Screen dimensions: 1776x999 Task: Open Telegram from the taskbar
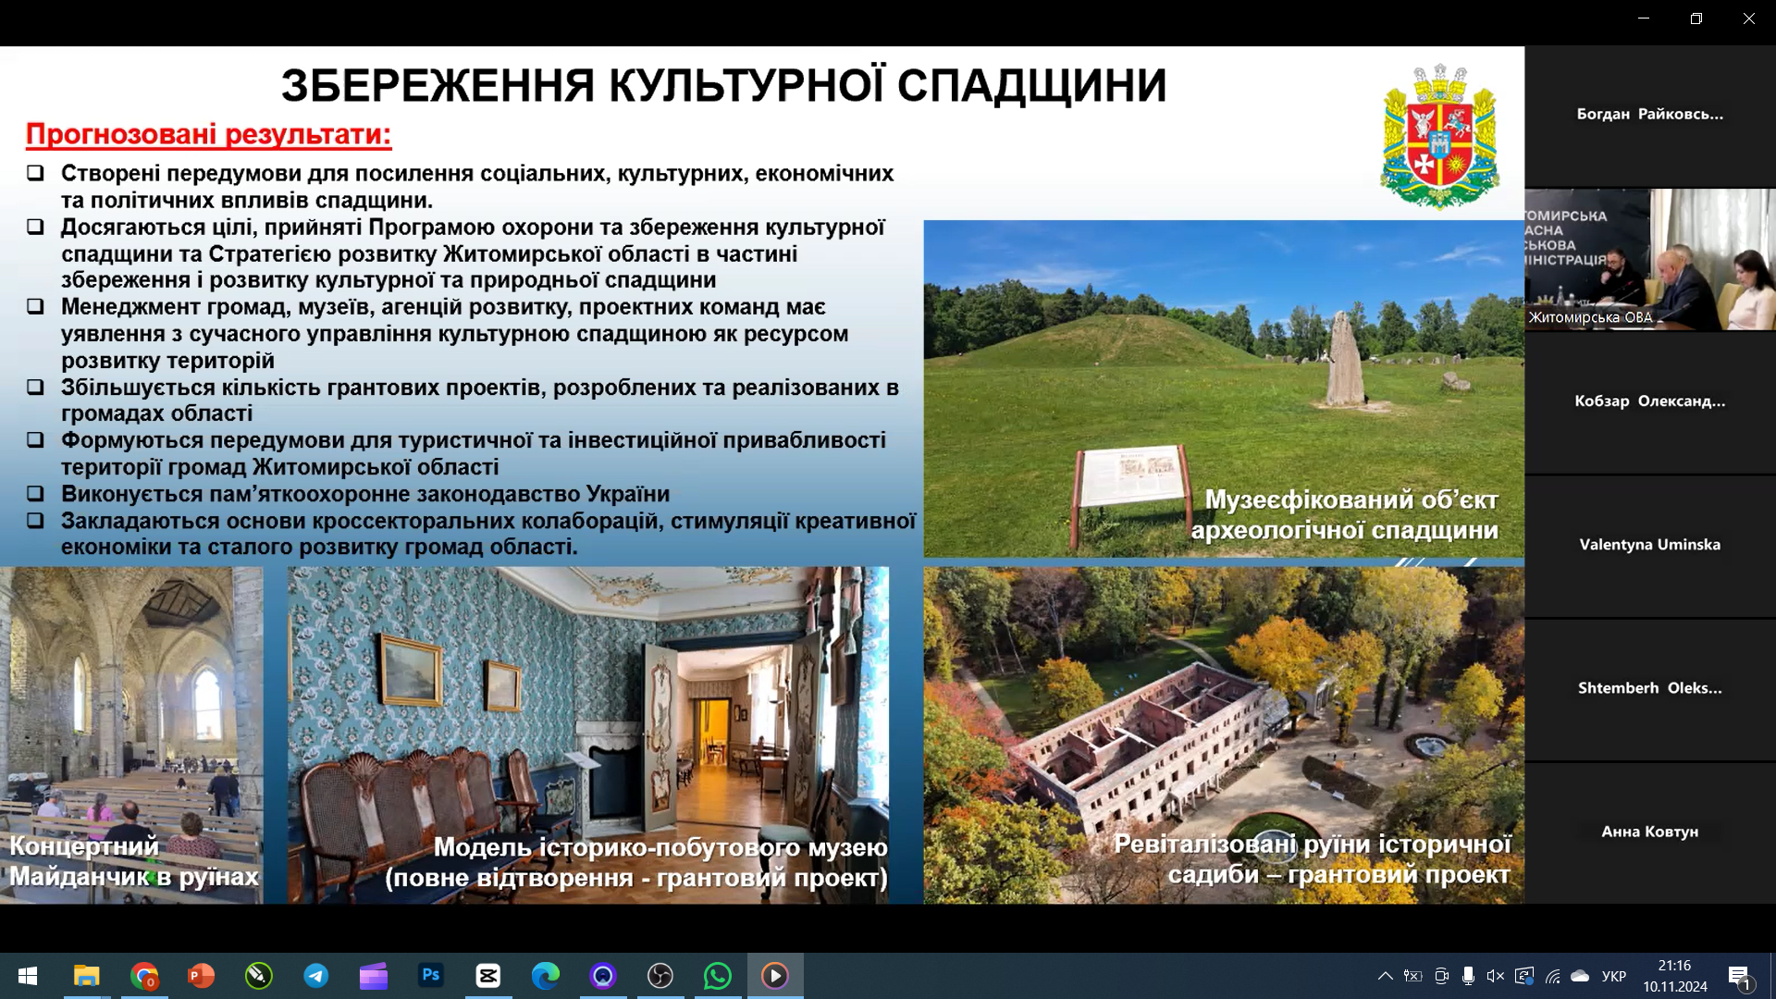point(316,976)
